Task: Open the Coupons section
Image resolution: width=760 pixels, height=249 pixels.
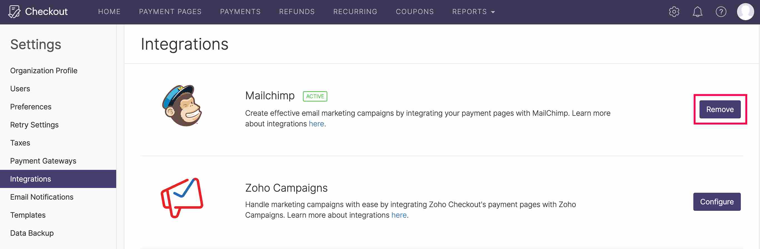Action: 415,11
